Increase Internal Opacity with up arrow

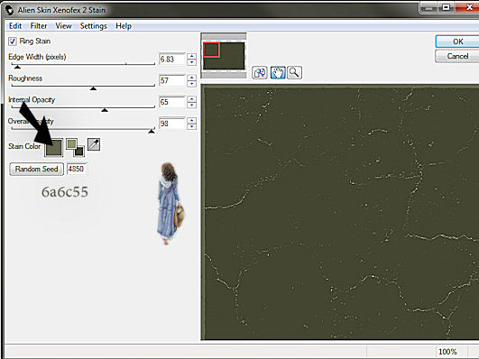click(191, 99)
